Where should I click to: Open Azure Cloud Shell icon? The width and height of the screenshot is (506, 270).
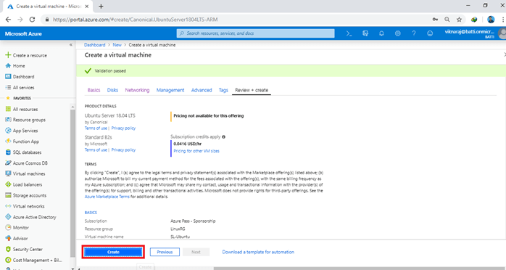click(349, 33)
